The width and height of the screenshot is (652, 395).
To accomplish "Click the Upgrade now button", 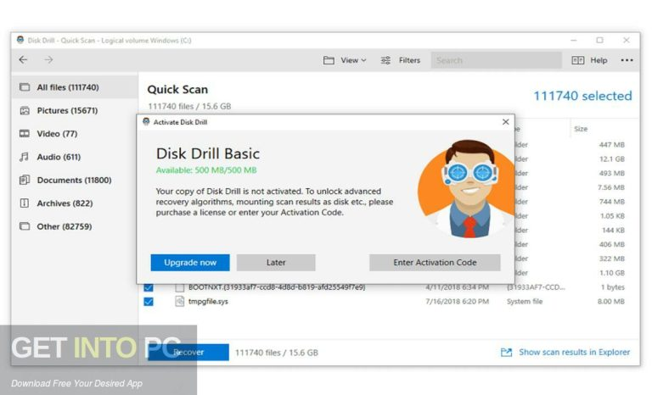I will (x=190, y=263).
